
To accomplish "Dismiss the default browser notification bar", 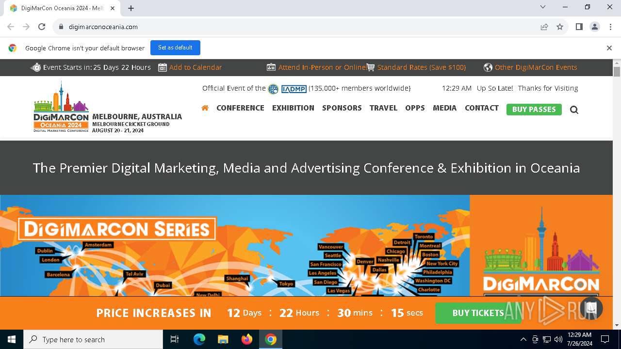I will (609, 48).
